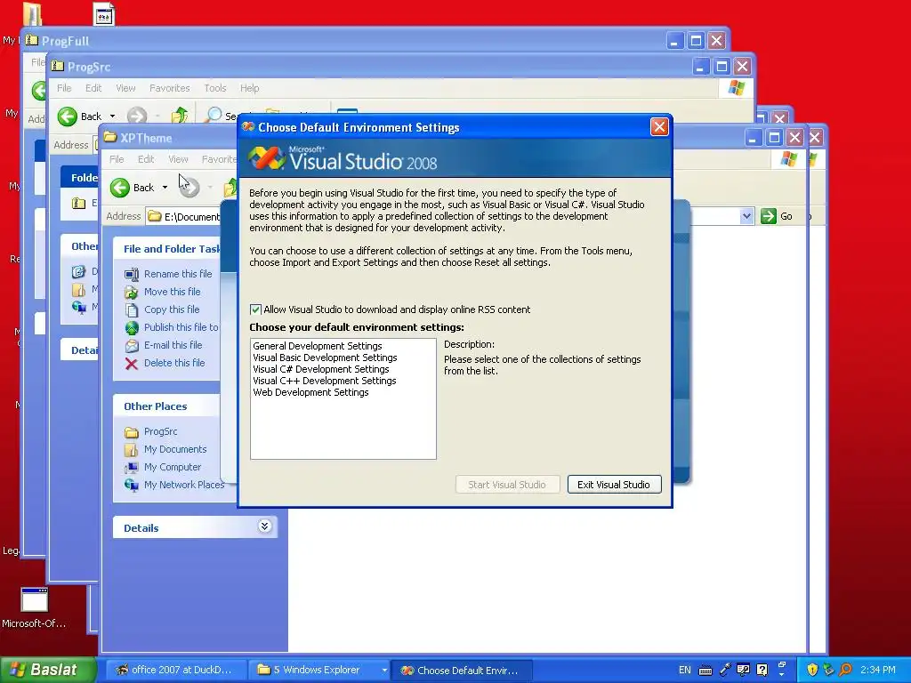911x683 pixels.
Task: Click My Network Places icon in Other Places
Action: click(132, 485)
